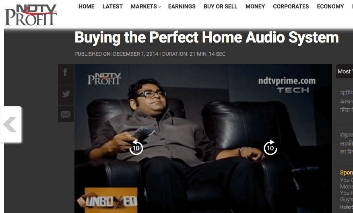Open the Economy section
Screen dimensions: 353x213
point(330,6)
